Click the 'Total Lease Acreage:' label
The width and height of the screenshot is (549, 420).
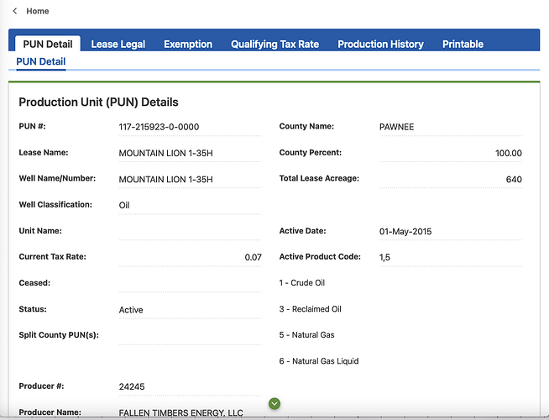319,179
